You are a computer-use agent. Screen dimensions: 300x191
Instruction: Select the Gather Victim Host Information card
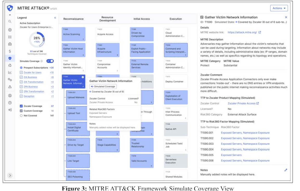click(74, 50)
